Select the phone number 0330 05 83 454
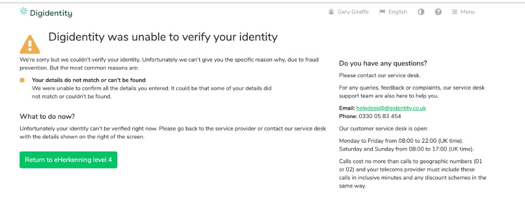The width and height of the screenshot is (525, 211). pyautogui.click(x=380, y=116)
